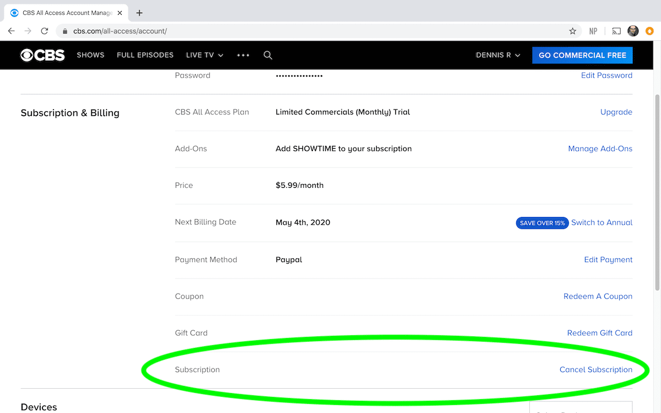The image size is (661, 413).
Task: Close the CBS All Access tab
Action: (x=120, y=13)
